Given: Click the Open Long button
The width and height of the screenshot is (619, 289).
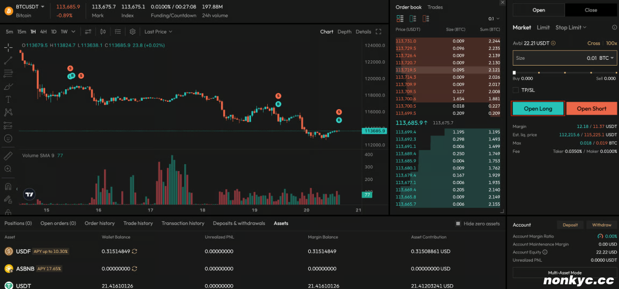Looking at the screenshot, I should tap(538, 109).
